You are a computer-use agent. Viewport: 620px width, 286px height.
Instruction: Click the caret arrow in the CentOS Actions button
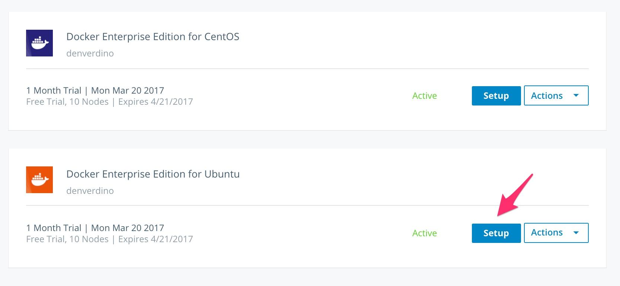point(576,95)
